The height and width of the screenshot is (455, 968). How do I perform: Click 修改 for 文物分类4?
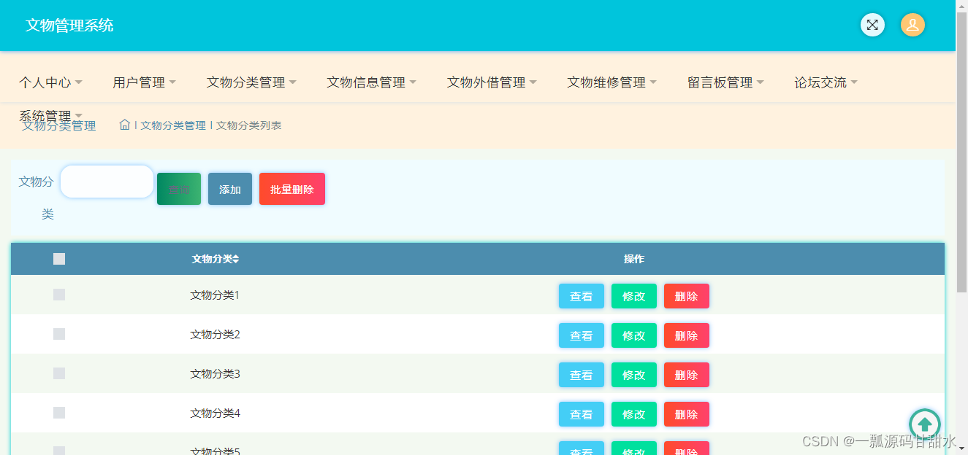click(634, 414)
